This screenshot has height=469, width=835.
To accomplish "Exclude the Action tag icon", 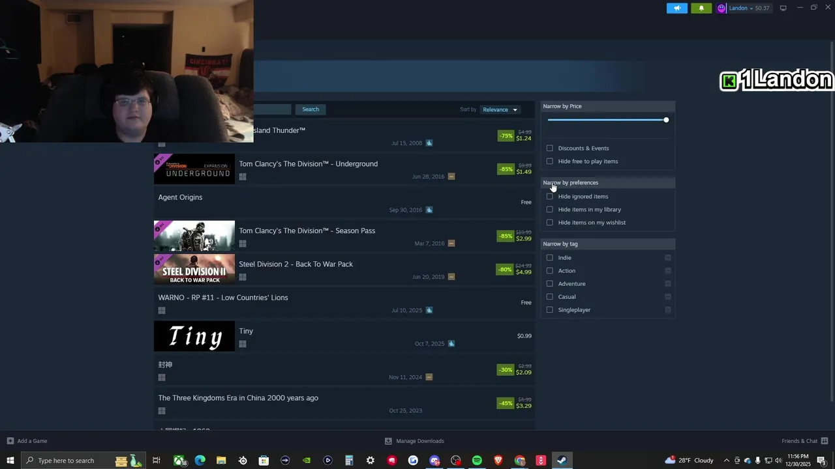I will [667, 270].
